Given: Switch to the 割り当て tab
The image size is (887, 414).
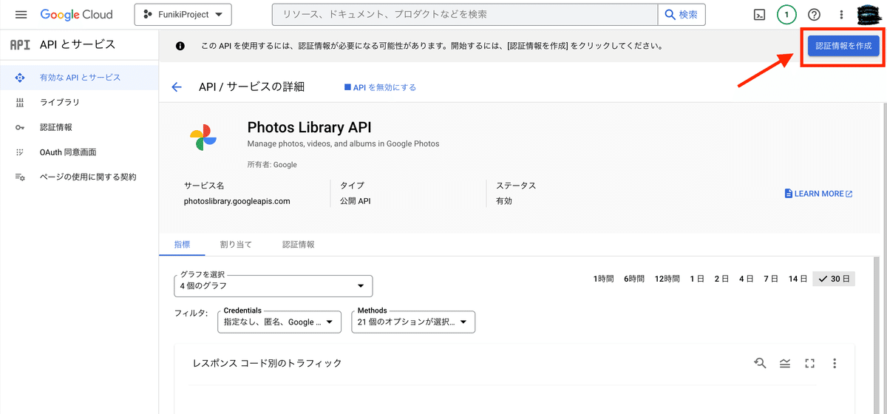Looking at the screenshot, I should point(236,244).
